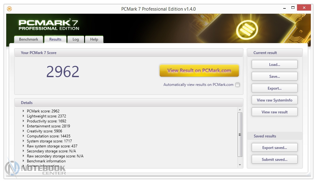Click the PCMark app icon in title bar
This screenshot has height=183, width=317.
point(9,9)
